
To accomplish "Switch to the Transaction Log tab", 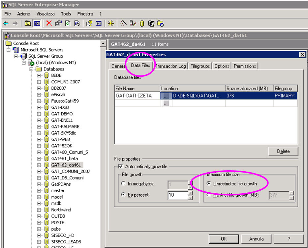I will click(x=170, y=66).
